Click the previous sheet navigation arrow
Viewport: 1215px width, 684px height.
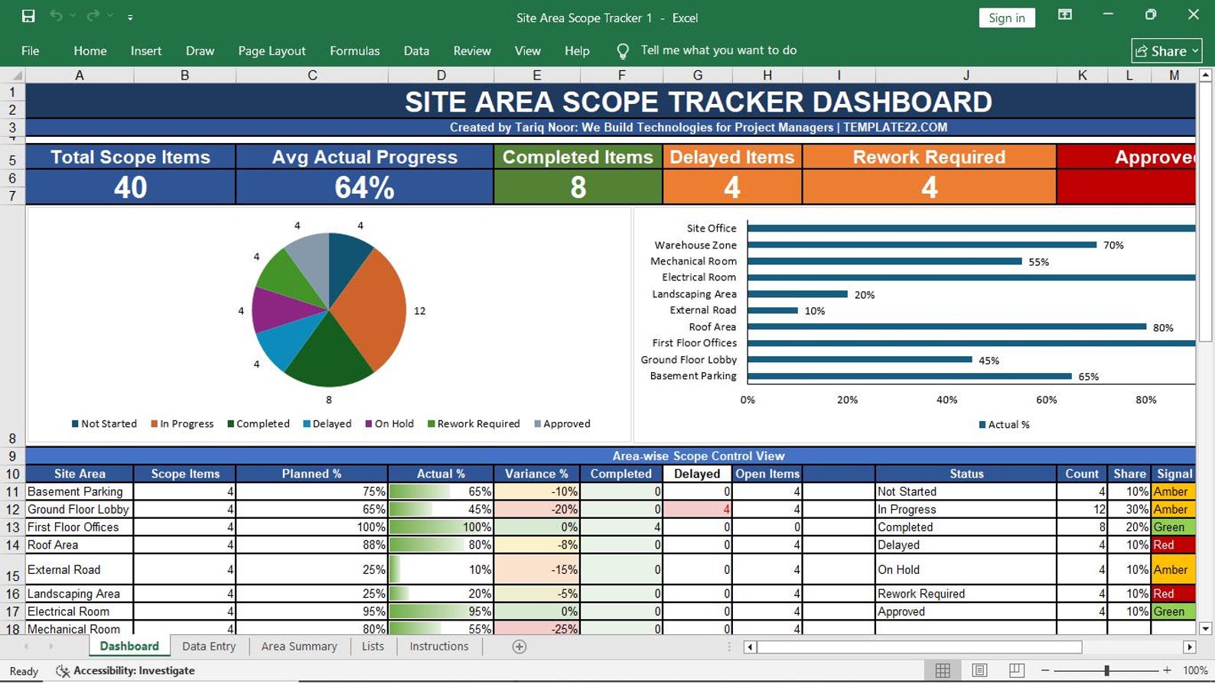tap(27, 647)
